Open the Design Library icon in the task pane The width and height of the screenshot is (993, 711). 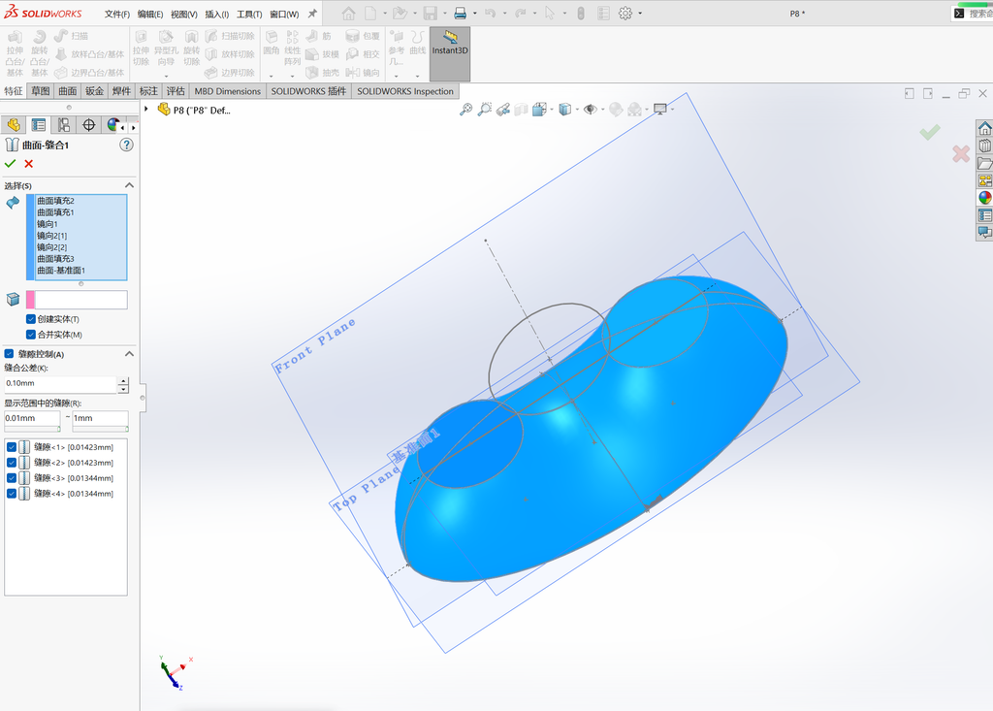pyautogui.click(x=985, y=145)
